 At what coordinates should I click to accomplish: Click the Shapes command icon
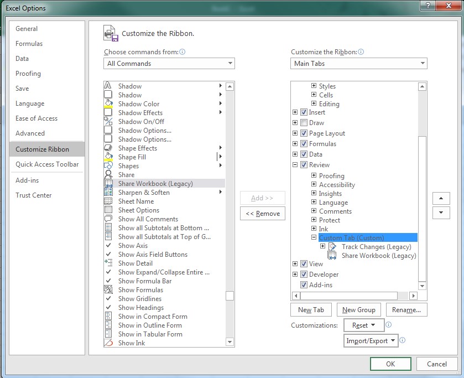pos(108,165)
